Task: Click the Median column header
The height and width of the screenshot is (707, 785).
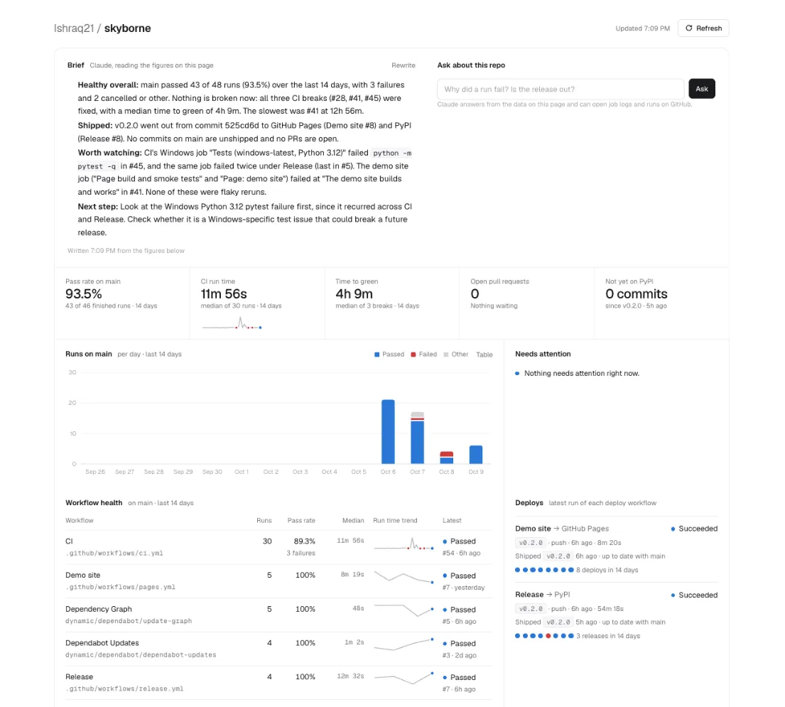Action: 353,521
